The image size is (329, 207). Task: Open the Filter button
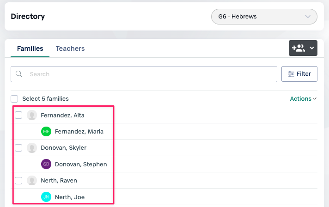[299, 74]
